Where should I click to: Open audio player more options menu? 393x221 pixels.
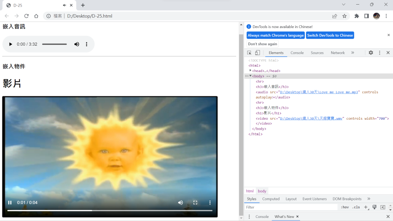click(x=87, y=44)
